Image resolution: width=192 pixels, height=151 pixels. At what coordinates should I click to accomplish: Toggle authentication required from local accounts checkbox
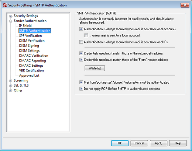81,29
